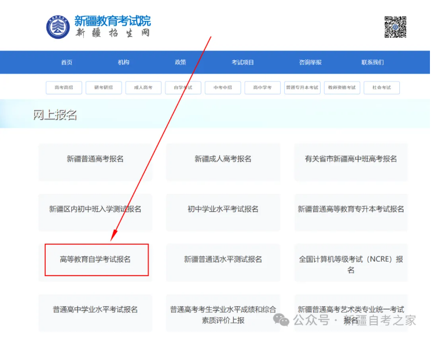This screenshot has width=434, height=338.
Task: Open the 考试项目 navigation menu
Action: click(242, 63)
